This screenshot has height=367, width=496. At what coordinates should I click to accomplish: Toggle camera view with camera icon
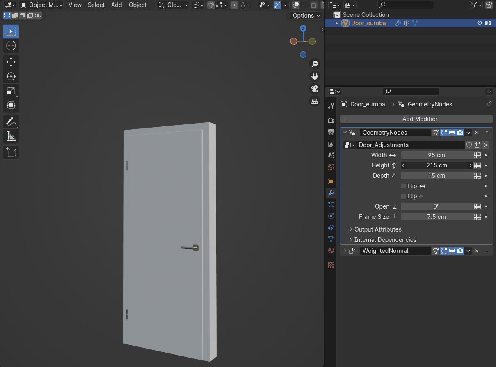(x=315, y=89)
